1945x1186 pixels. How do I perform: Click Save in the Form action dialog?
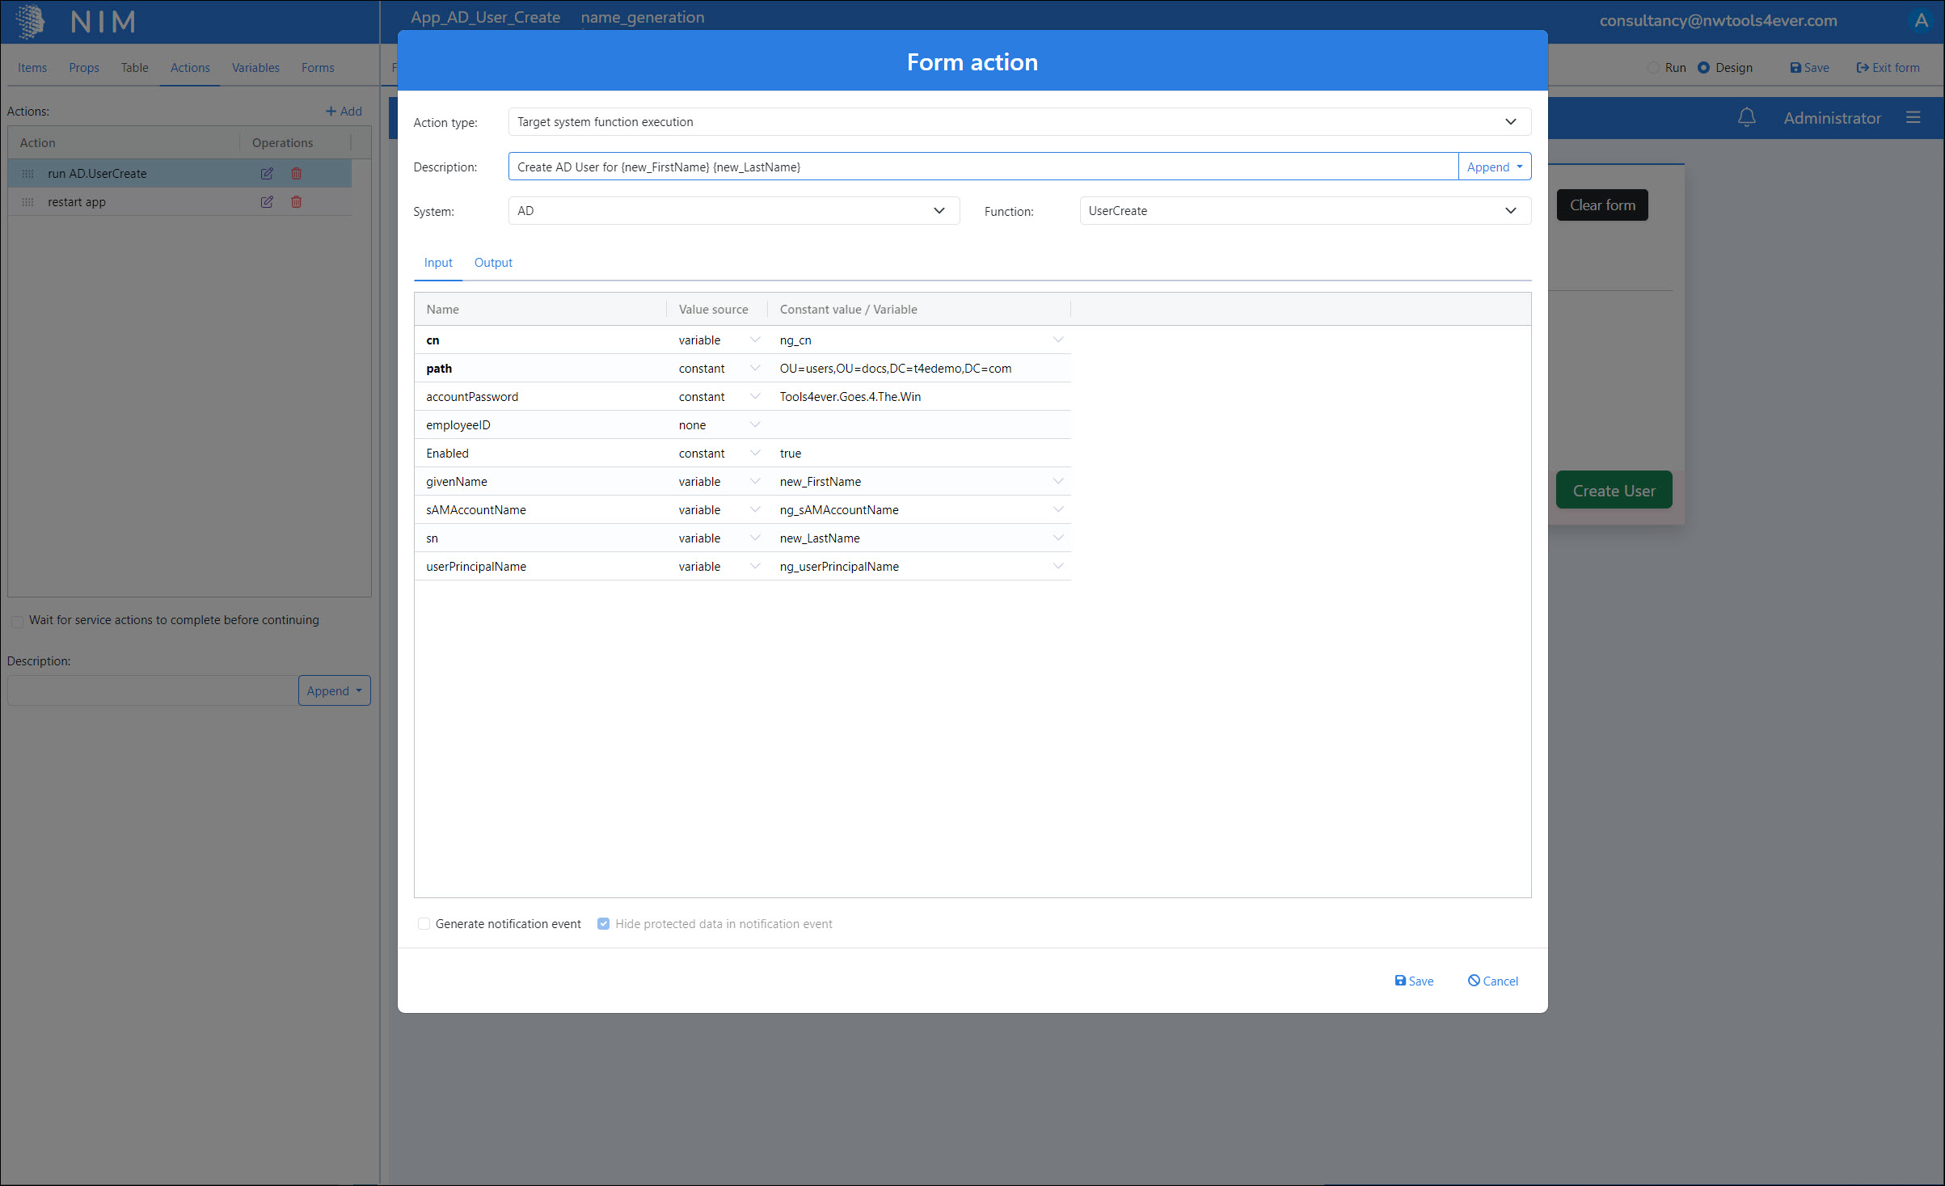(x=1414, y=981)
